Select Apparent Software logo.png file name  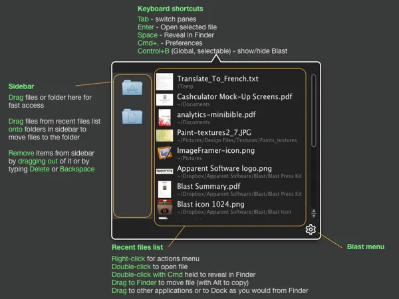pos(225,168)
